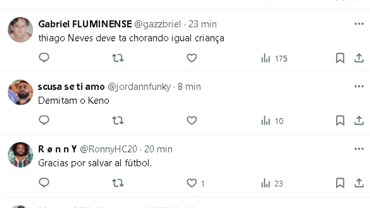The width and height of the screenshot is (370, 208).
Task: Bookmark the 'Demitam o Keno' tweet
Action: pyautogui.click(x=340, y=120)
